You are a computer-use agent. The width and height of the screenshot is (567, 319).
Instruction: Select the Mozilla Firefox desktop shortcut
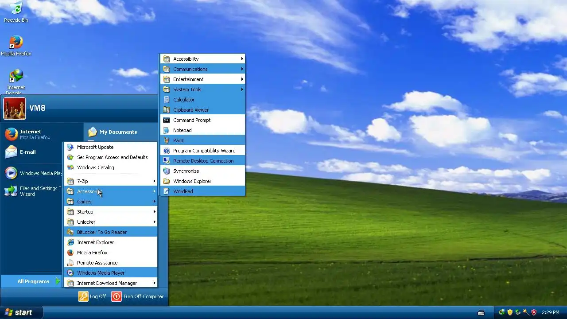pyautogui.click(x=16, y=46)
